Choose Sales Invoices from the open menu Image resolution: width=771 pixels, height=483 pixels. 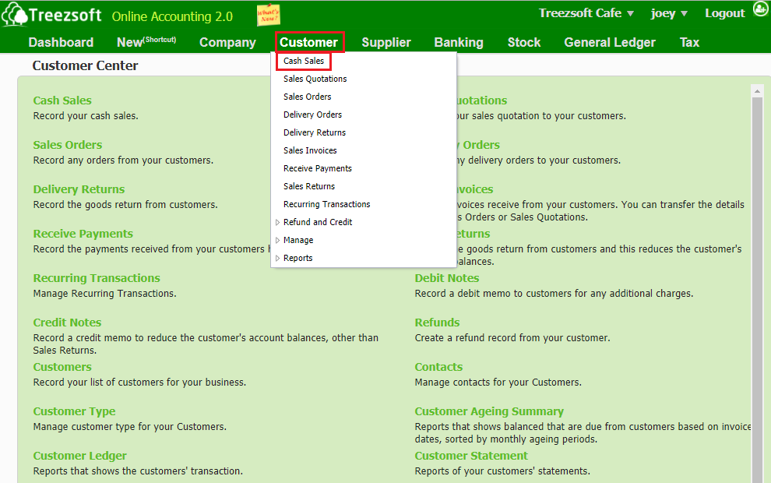coord(309,150)
